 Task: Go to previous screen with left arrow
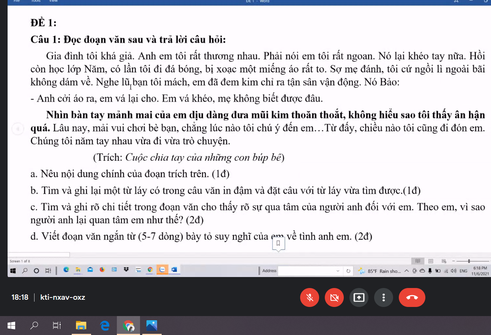tap(17, 129)
